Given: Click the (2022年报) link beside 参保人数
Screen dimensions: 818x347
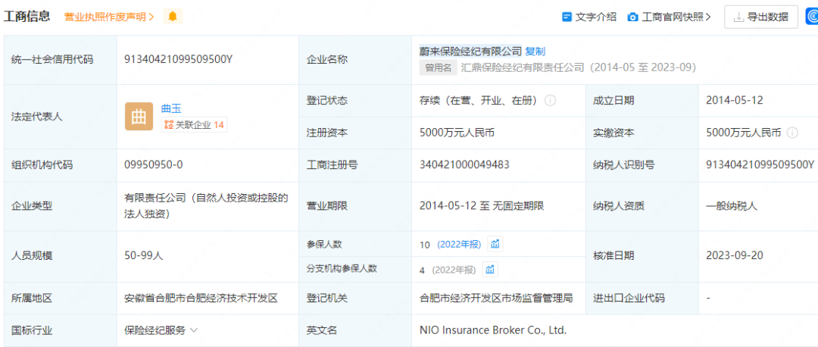Looking at the screenshot, I should coord(461,244).
